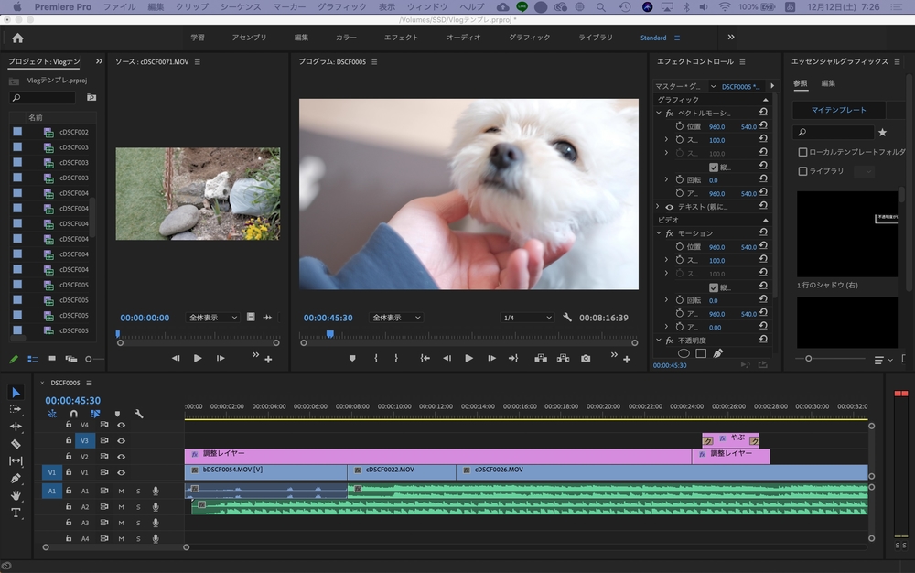Click the My Templates button
This screenshot has height=573, width=915.
tap(839, 110)
